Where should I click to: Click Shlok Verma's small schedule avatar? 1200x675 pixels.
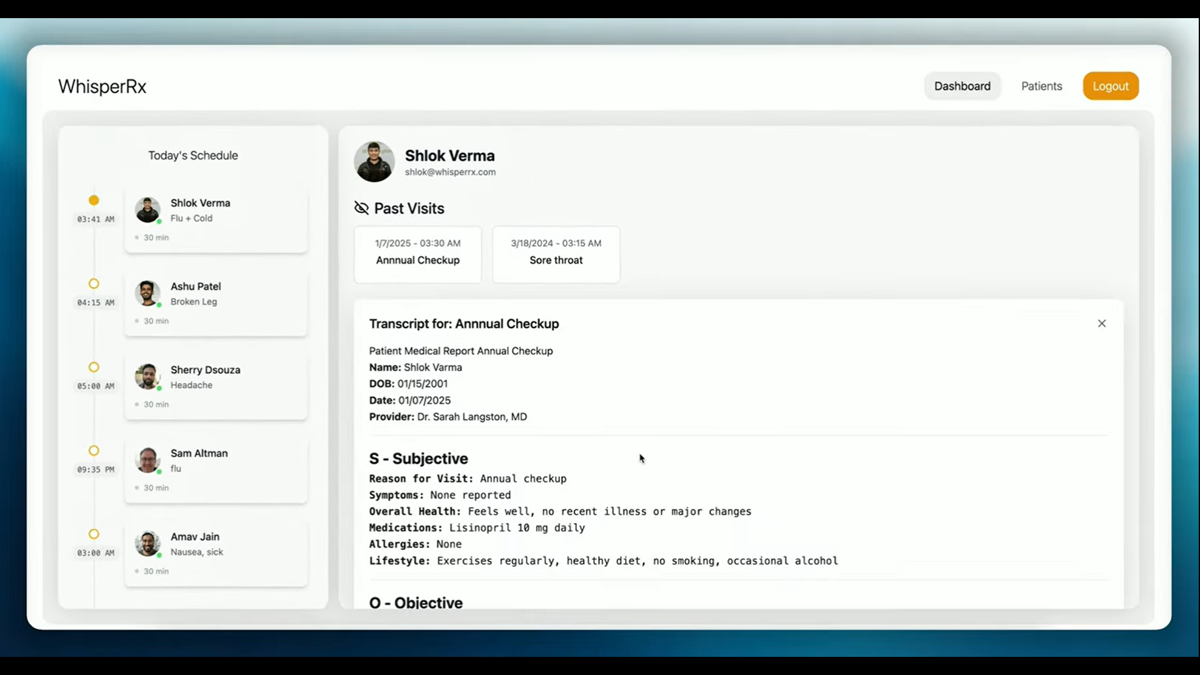click(147, 210)
